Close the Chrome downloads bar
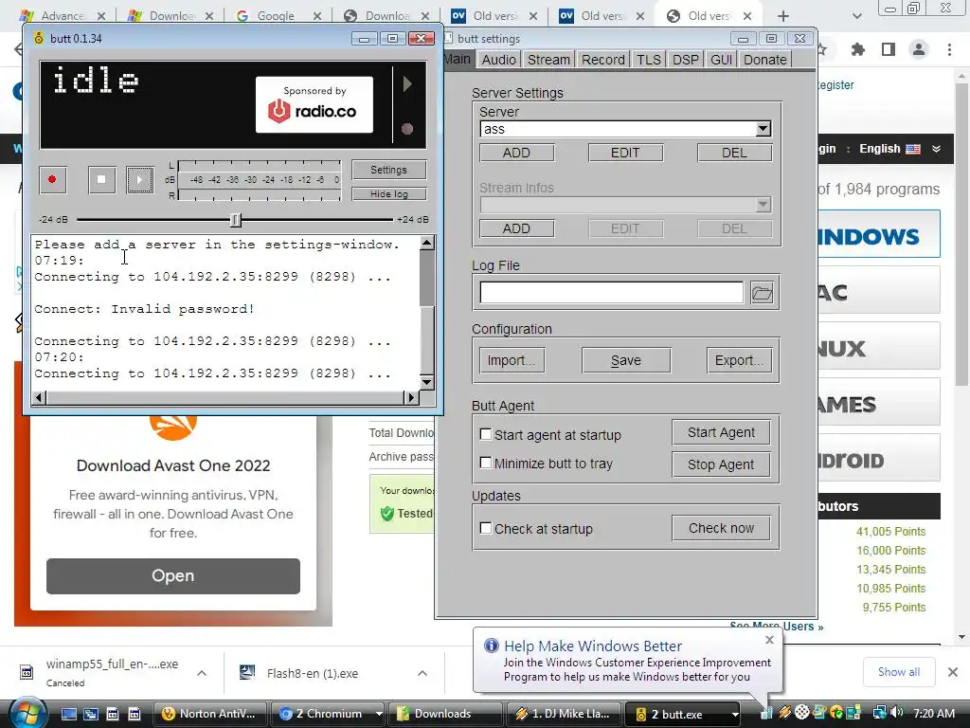This screenshot has height=728, width=970. (953, 672)
